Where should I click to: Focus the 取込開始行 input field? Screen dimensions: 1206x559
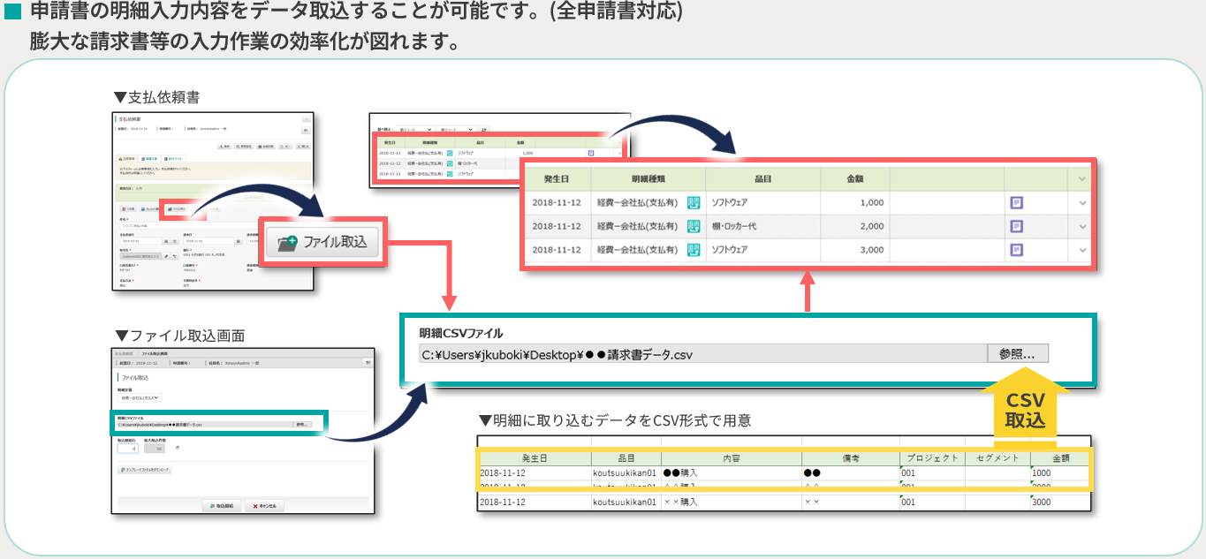coord(127,448)
